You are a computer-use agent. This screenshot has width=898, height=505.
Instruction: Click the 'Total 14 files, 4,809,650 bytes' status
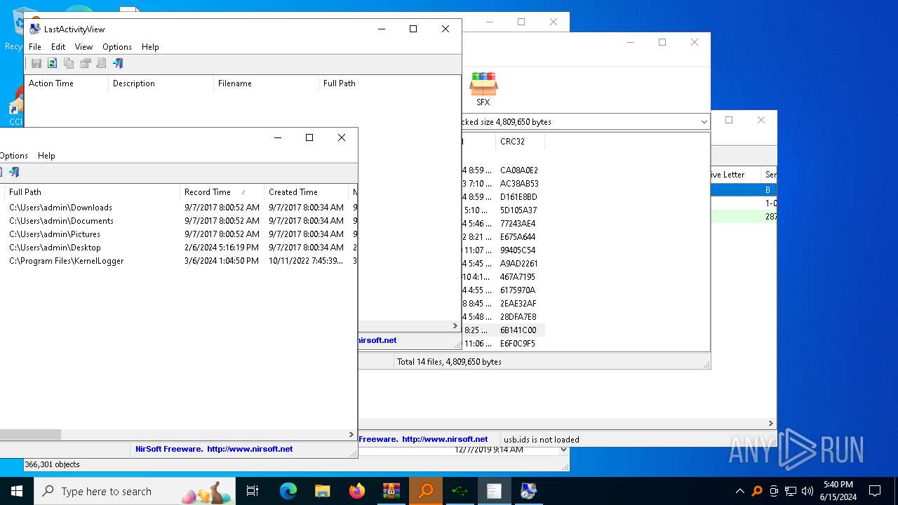[x=449, y=362]
